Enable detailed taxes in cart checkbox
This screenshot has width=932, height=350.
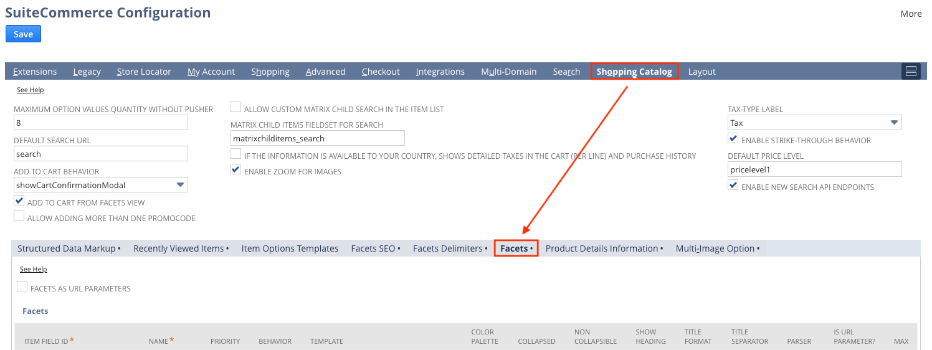click(x=236, y=154)
